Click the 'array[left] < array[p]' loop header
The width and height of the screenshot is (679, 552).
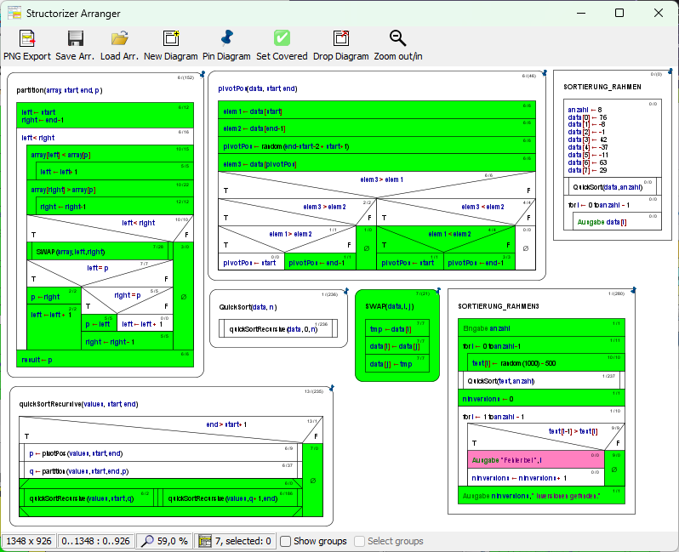[x=110, y=154]
